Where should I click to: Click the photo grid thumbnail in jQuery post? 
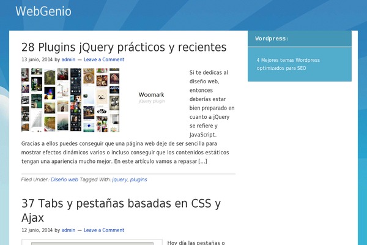click(70, 100)
